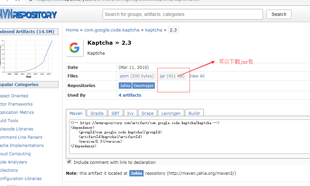The image size is (310, 186).
Task: Open Cloud Computing category
Action: (16, 154)
